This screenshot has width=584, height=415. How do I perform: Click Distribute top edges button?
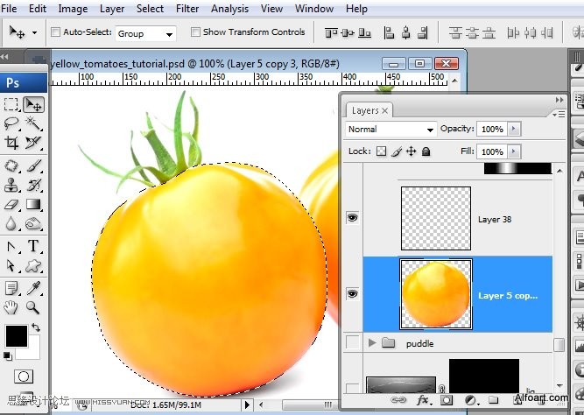coord(455,33)
